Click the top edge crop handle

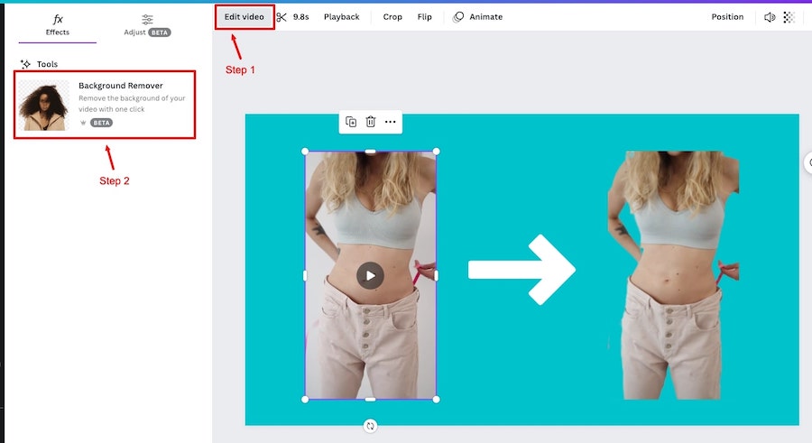pyautogui.click(x=370, y=152)
